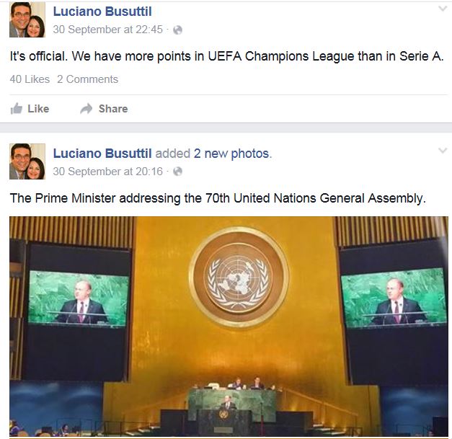Share the Champions League post

click(104, 109)
